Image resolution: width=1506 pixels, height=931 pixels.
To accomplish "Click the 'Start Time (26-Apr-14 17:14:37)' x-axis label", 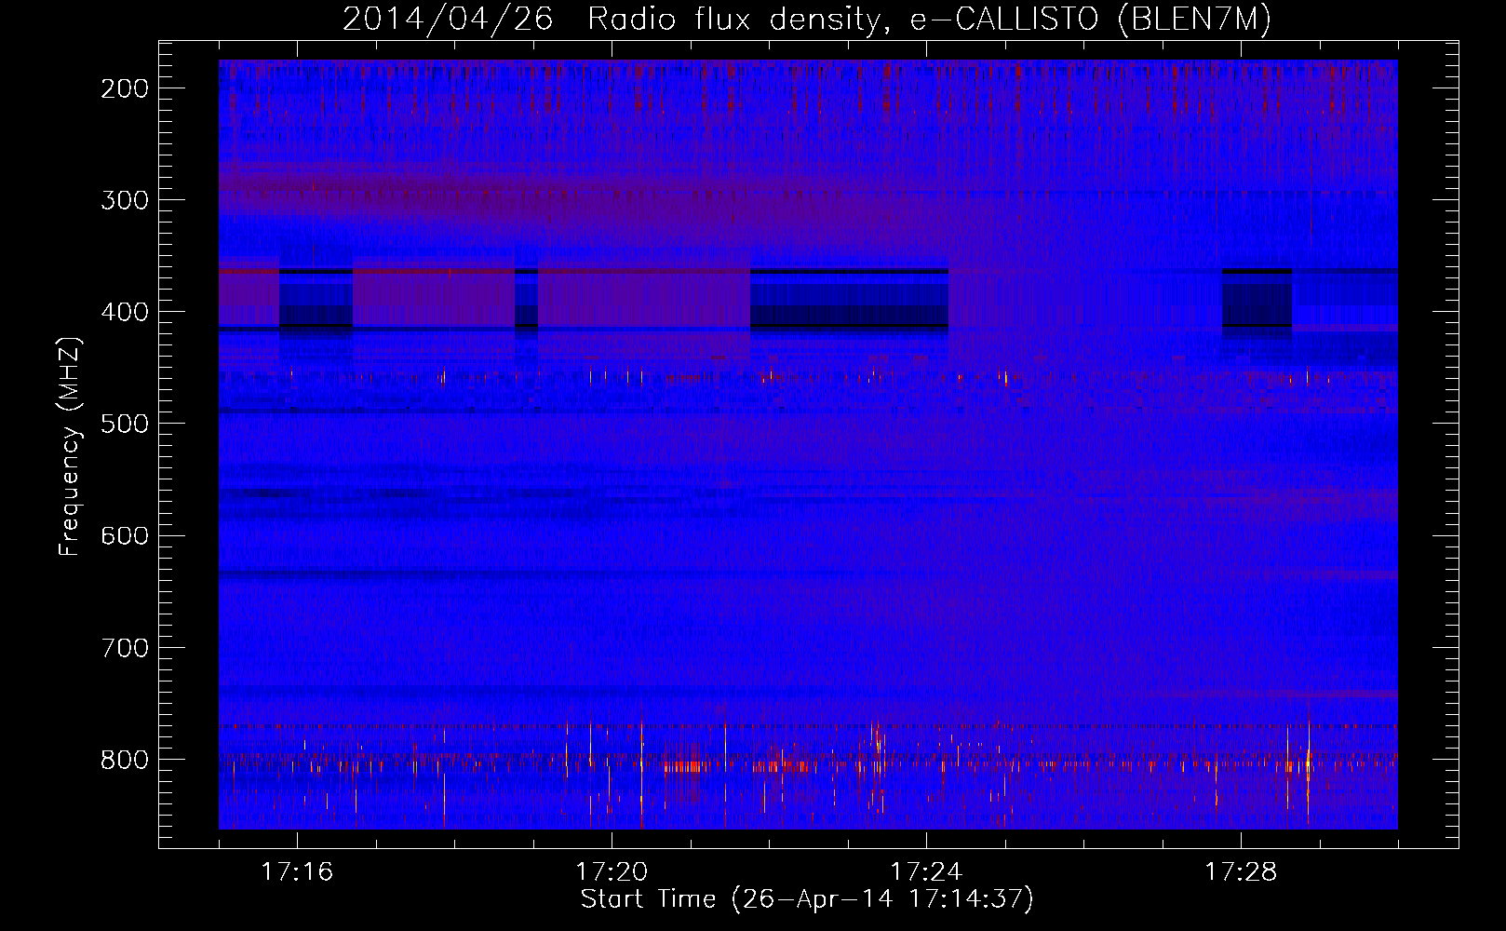I will [807, 899].
